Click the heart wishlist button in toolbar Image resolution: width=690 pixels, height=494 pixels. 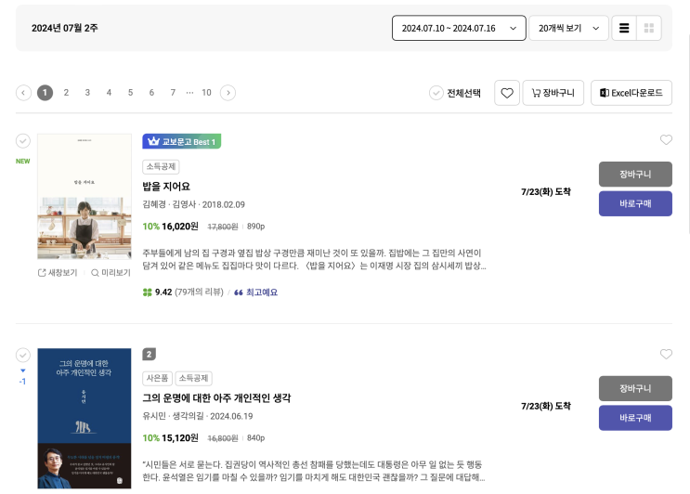[506, 93]
